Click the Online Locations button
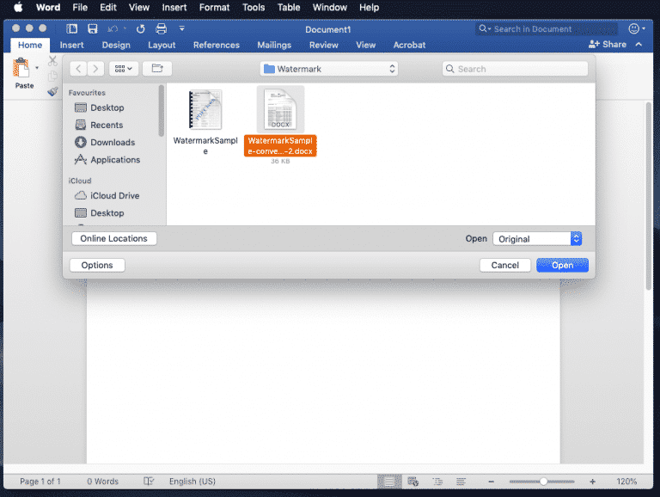The width and height of the screenshot is (660, 497). coord(114,238)
